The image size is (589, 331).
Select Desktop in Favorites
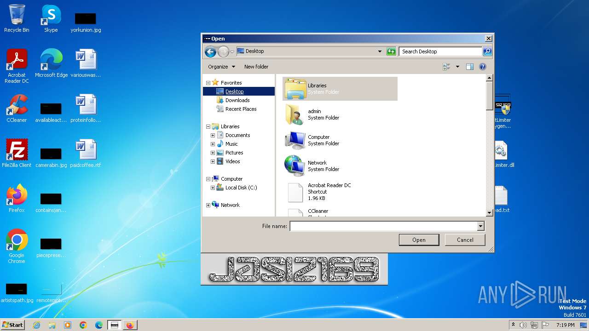pos(235,91)
